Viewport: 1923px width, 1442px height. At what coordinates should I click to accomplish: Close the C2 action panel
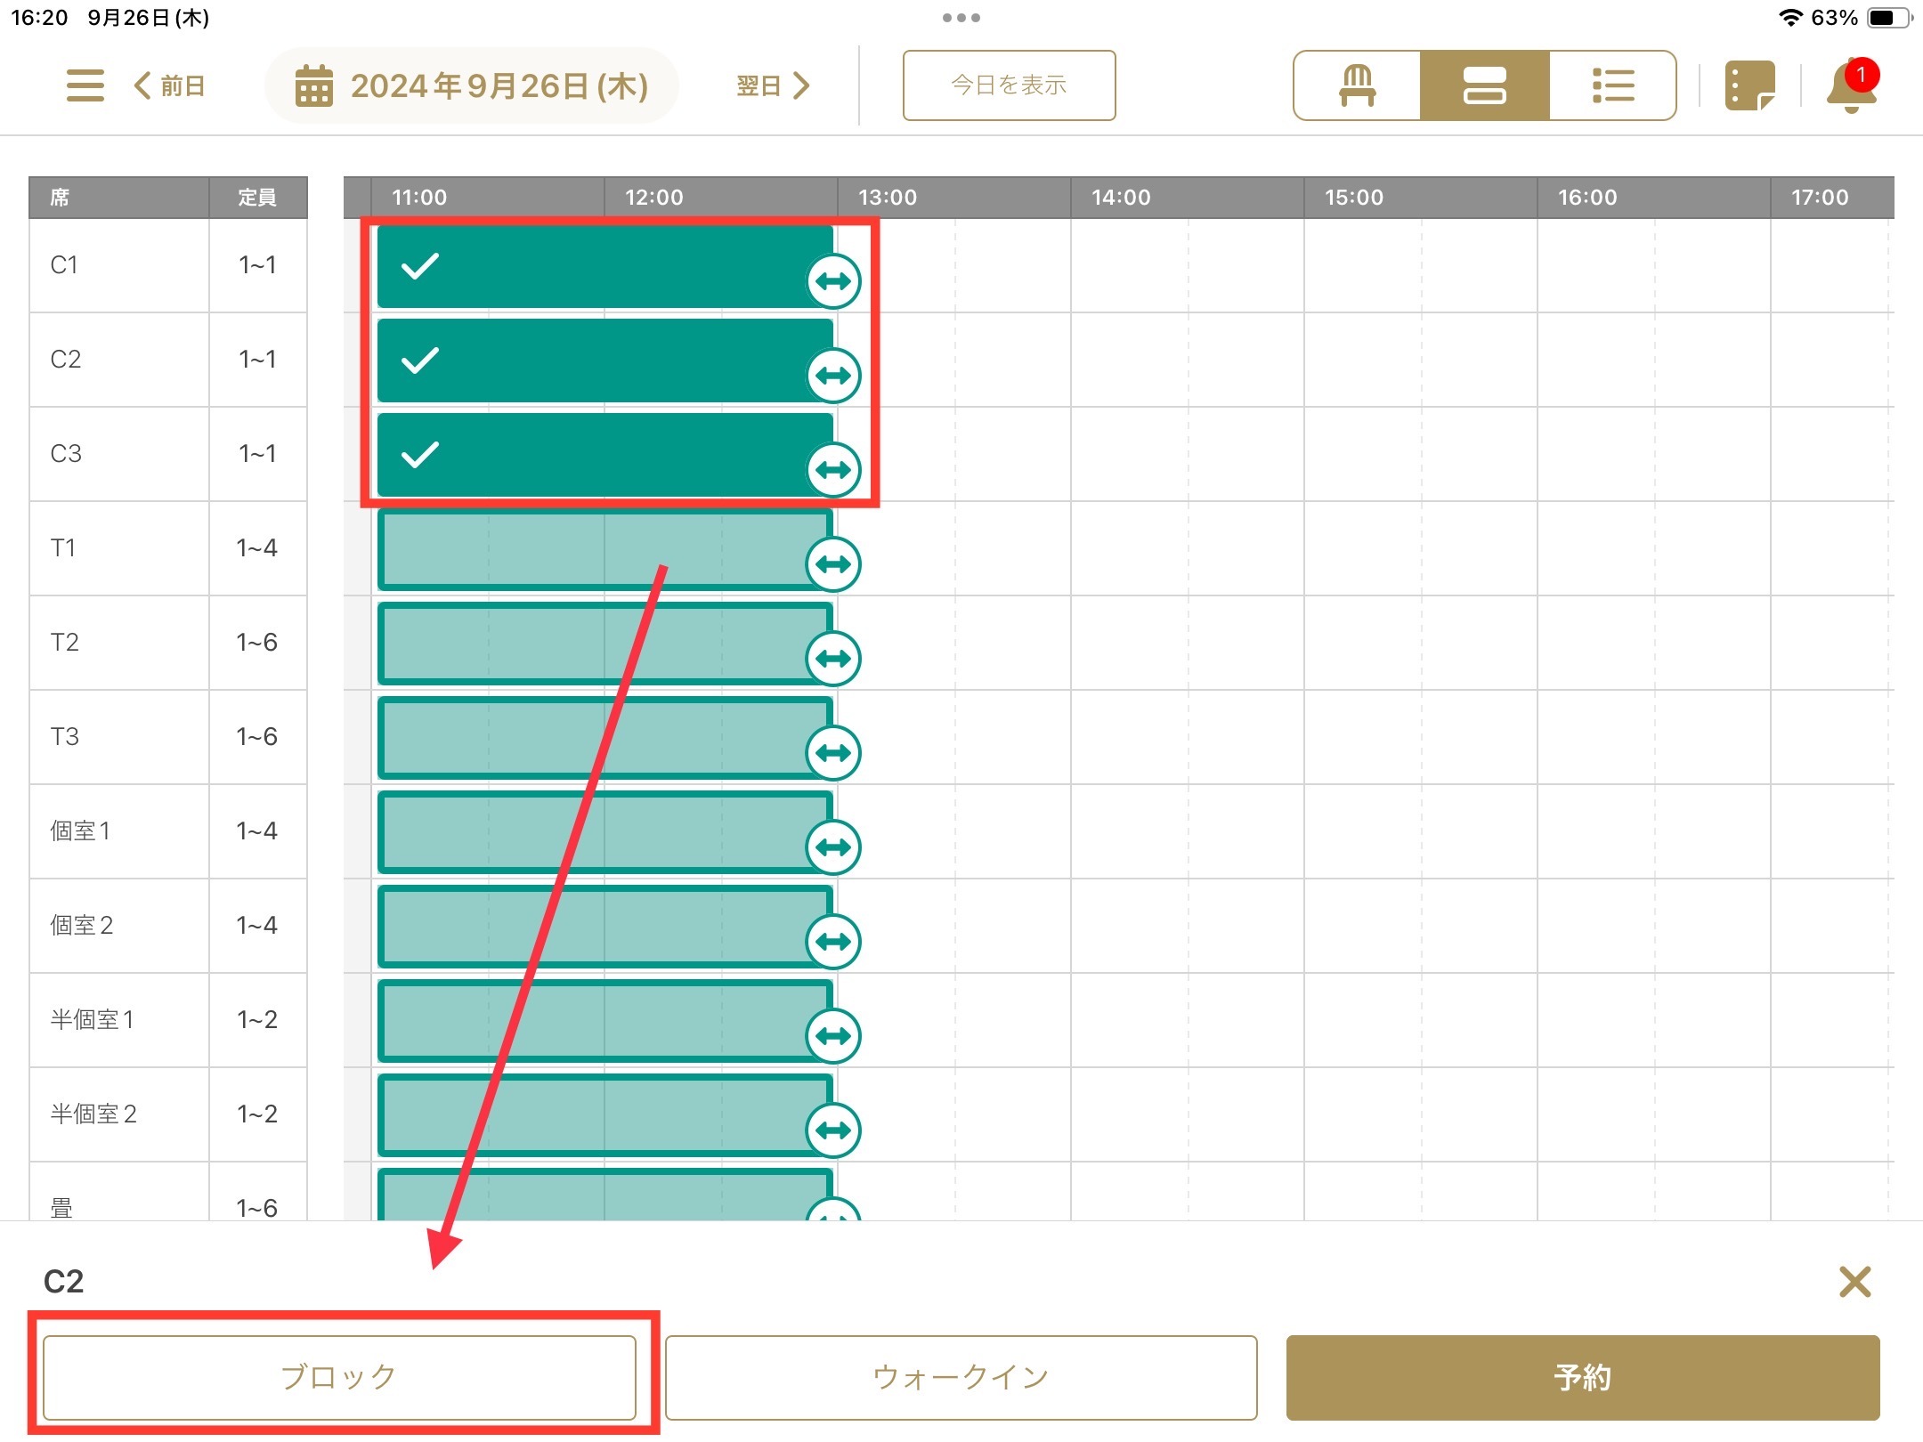pos(1854,1282)
